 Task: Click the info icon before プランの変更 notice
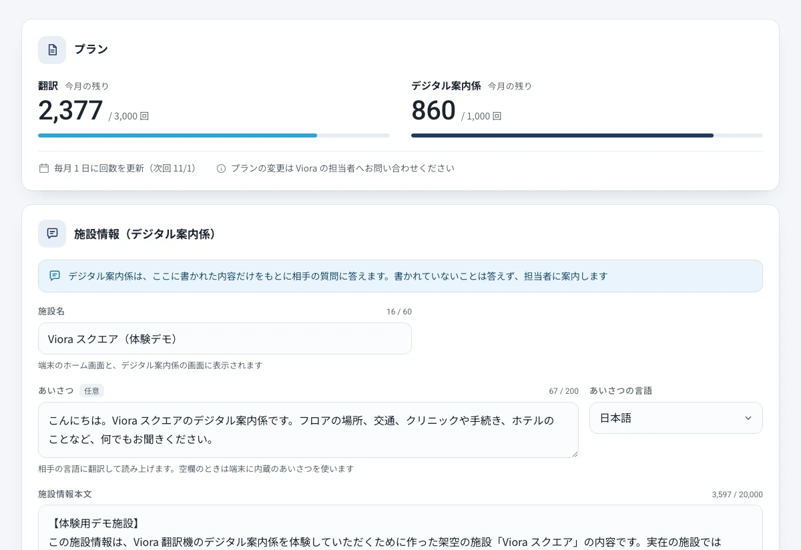222,168
